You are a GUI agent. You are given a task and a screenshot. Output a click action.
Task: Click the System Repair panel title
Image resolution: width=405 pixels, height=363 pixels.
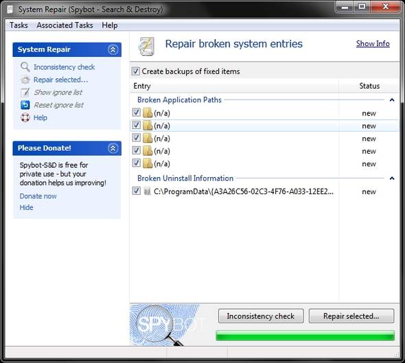pos(44,49)
